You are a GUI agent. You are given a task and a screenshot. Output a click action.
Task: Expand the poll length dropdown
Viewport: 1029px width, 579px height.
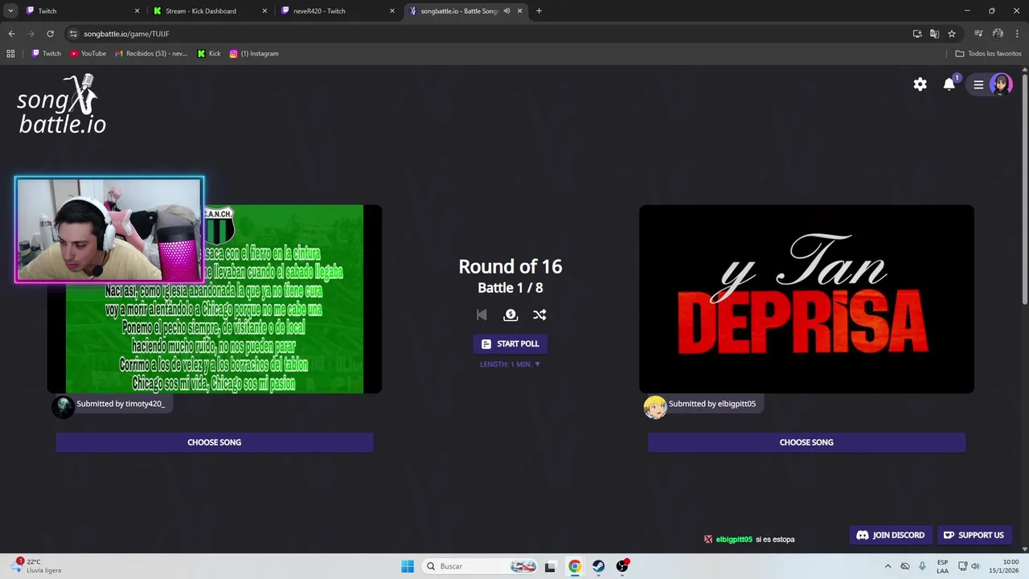tap(510, 364)
